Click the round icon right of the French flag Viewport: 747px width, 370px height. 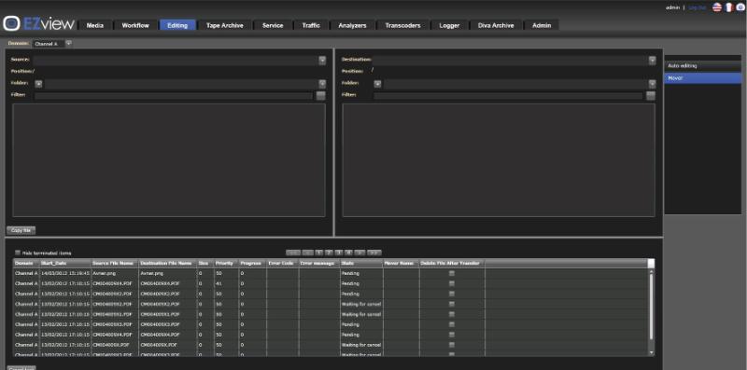[740, 7]
